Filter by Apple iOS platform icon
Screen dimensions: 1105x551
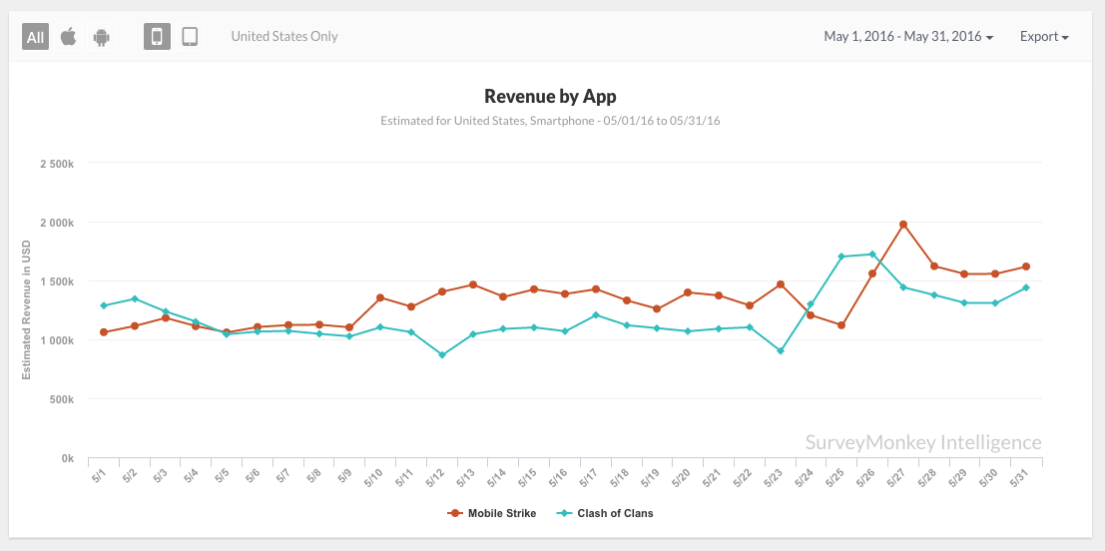[68, 37]
